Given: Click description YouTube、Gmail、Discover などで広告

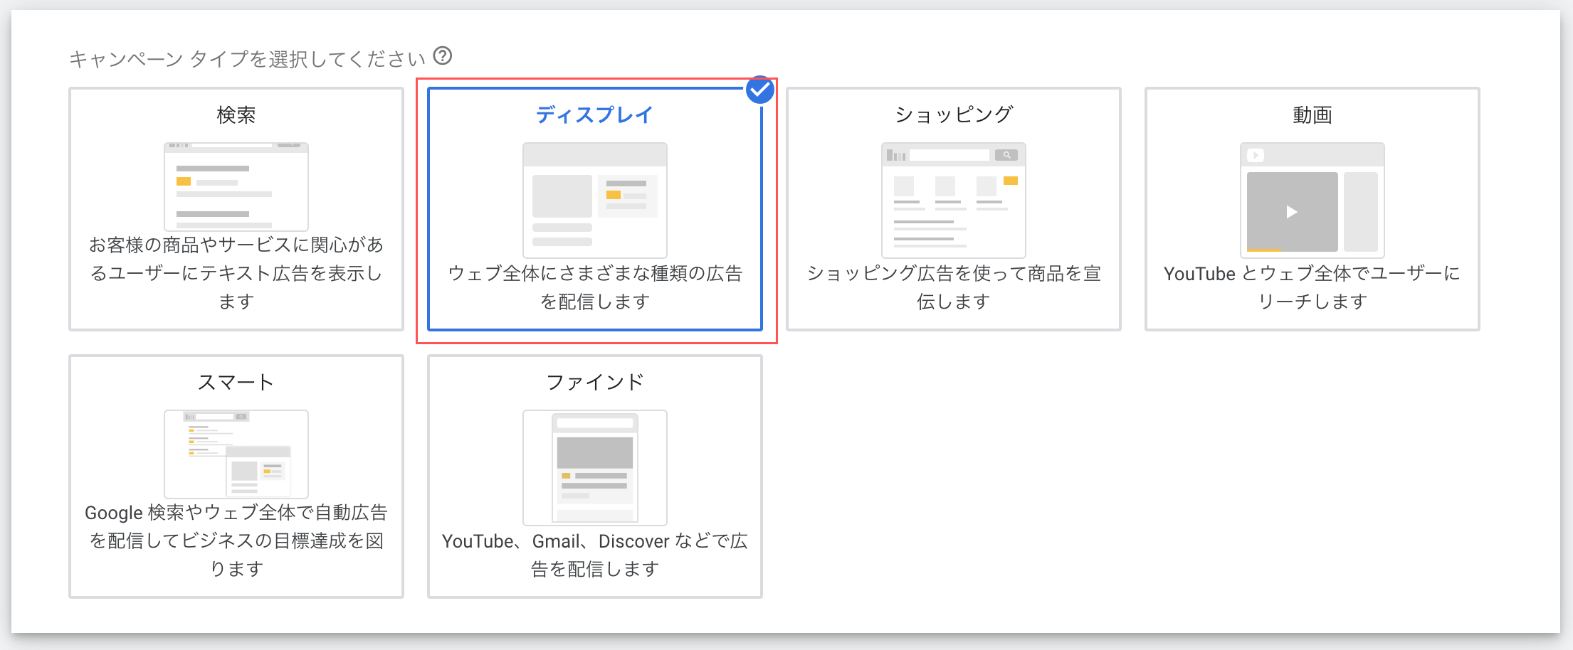Looking at the screenshot, I should click(595, 555).
